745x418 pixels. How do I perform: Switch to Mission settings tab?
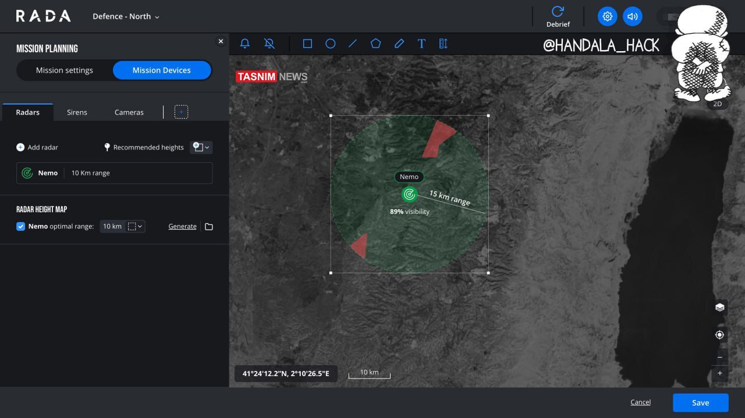click(65, 70)
